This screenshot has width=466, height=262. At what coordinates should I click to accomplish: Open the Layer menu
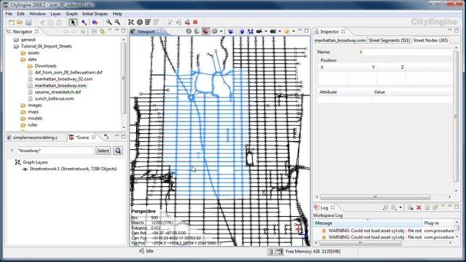pyautogui.click(x=55, y=14)
